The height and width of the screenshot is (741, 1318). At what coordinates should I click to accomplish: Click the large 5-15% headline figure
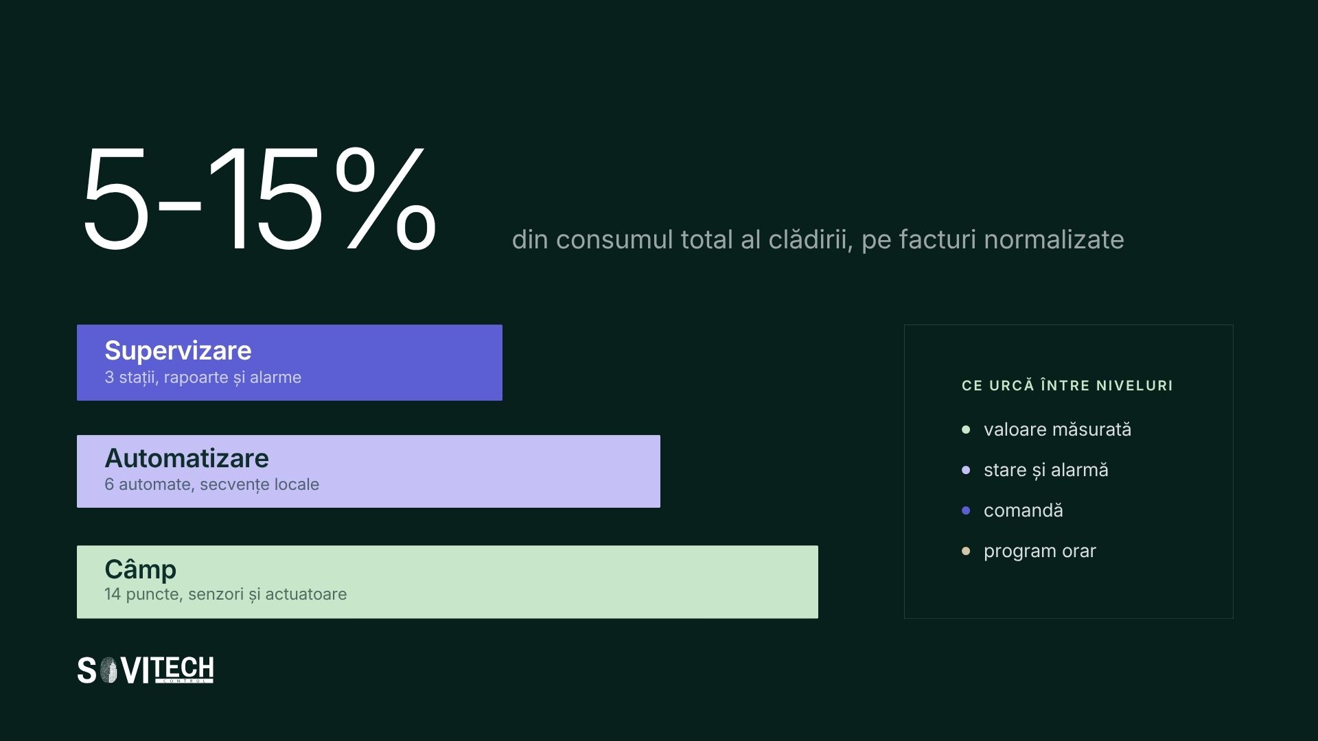click(259, 198)
